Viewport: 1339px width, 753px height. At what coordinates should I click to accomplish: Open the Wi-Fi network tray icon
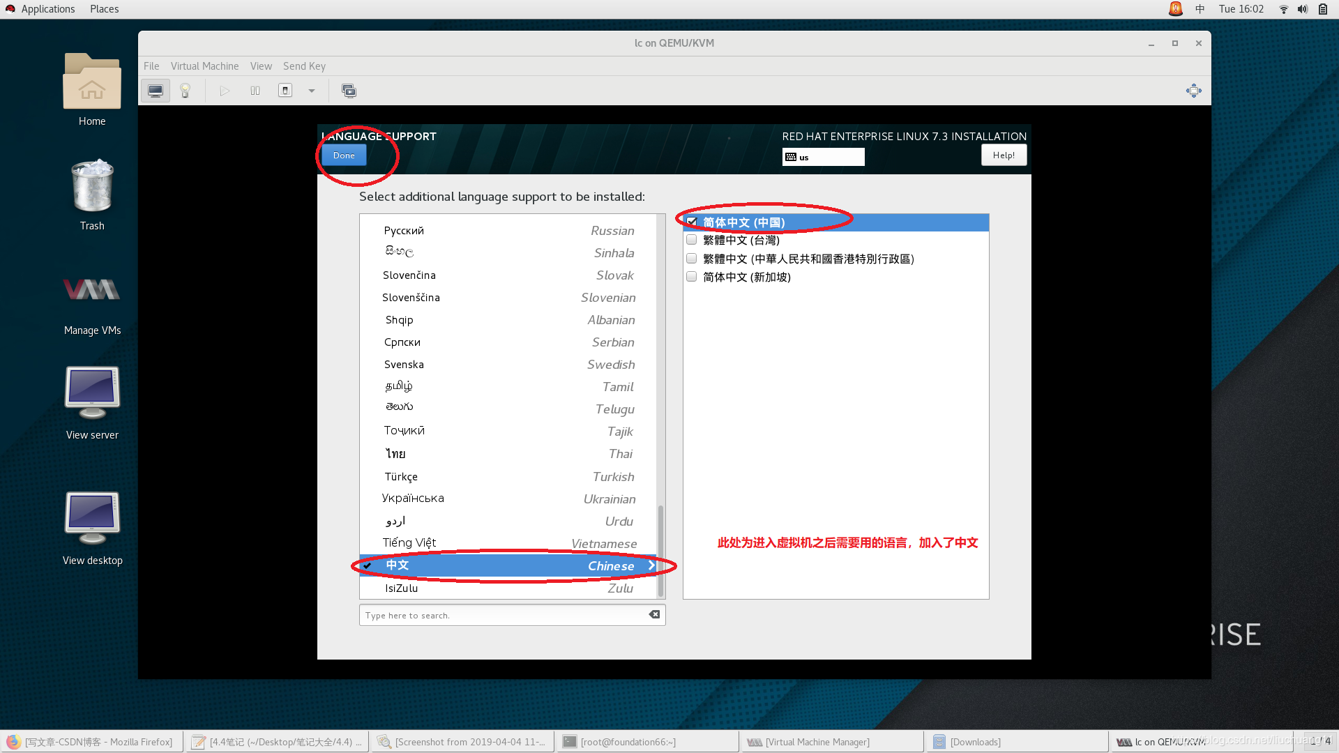click(1283, 9)
